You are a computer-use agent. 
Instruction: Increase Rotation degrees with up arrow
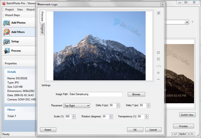coord(111,116)
